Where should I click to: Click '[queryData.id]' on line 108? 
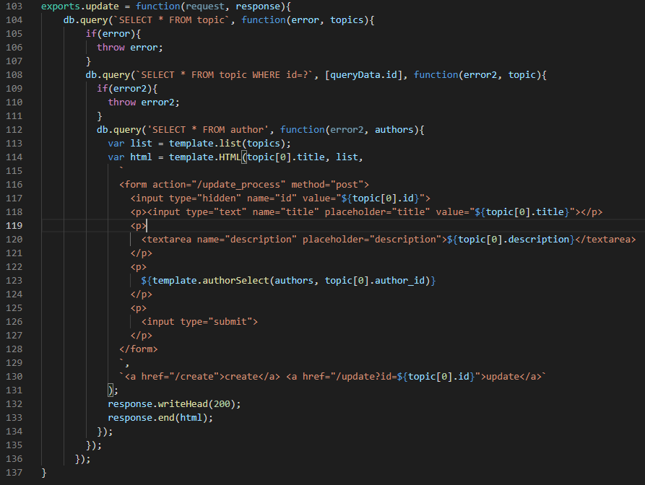pos(363,75)
